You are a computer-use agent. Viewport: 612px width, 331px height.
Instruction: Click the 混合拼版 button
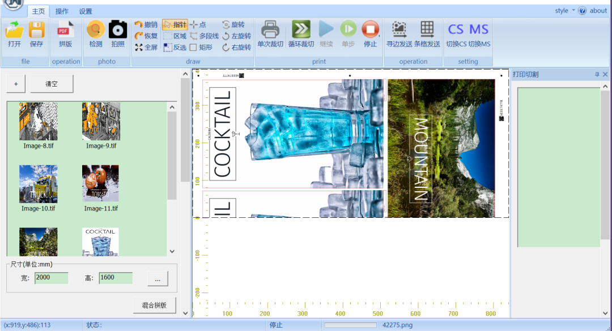coord(155,306)
